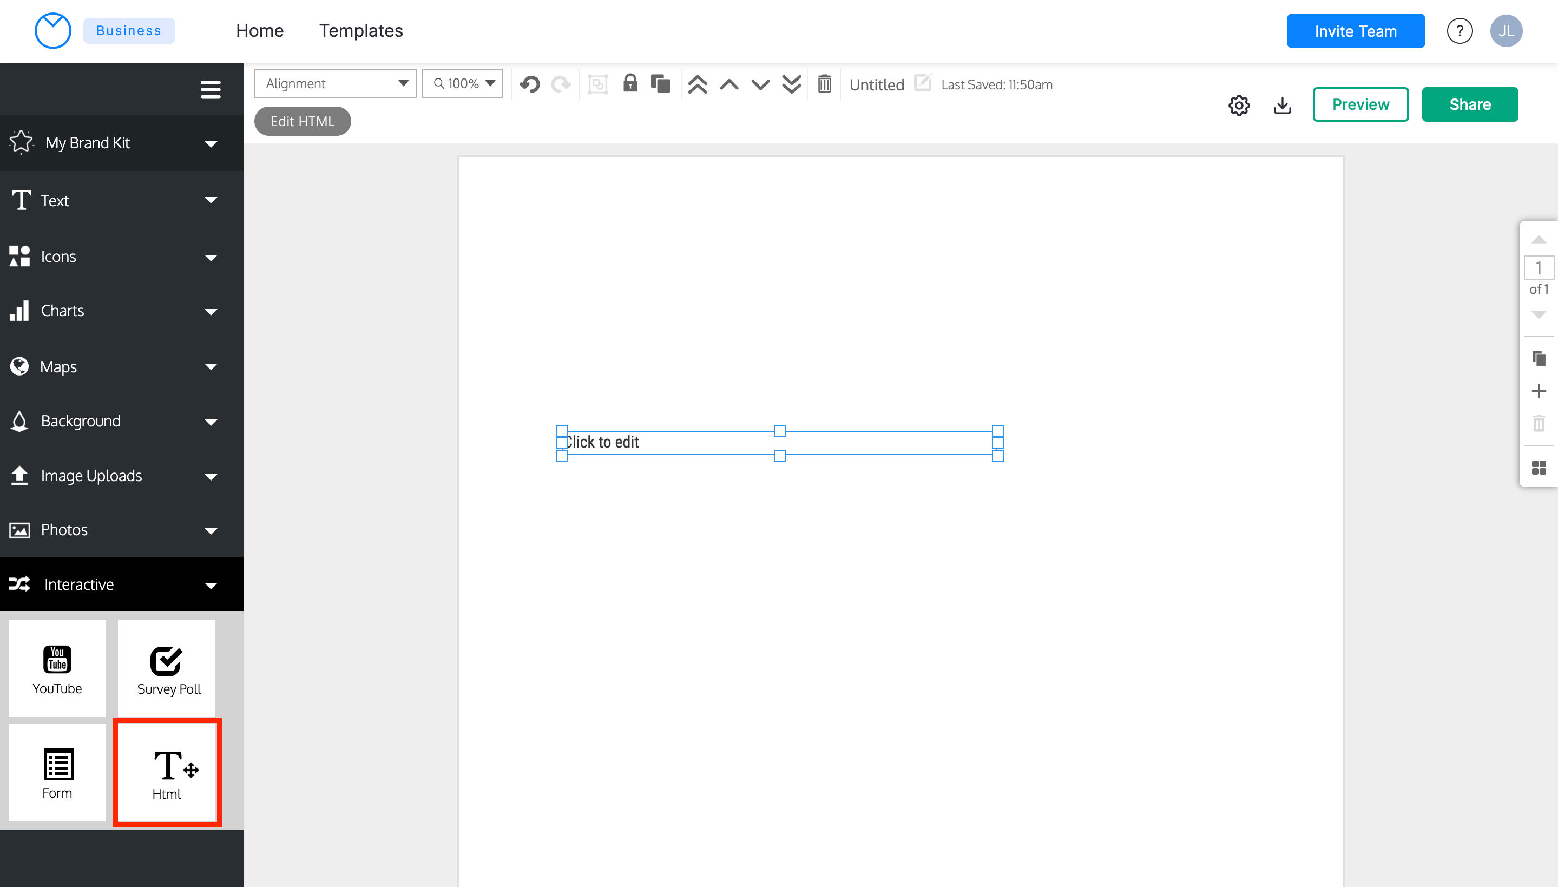Toggle the hamburger sidebar menu
1558x887 pixels.
click(210, 89)
